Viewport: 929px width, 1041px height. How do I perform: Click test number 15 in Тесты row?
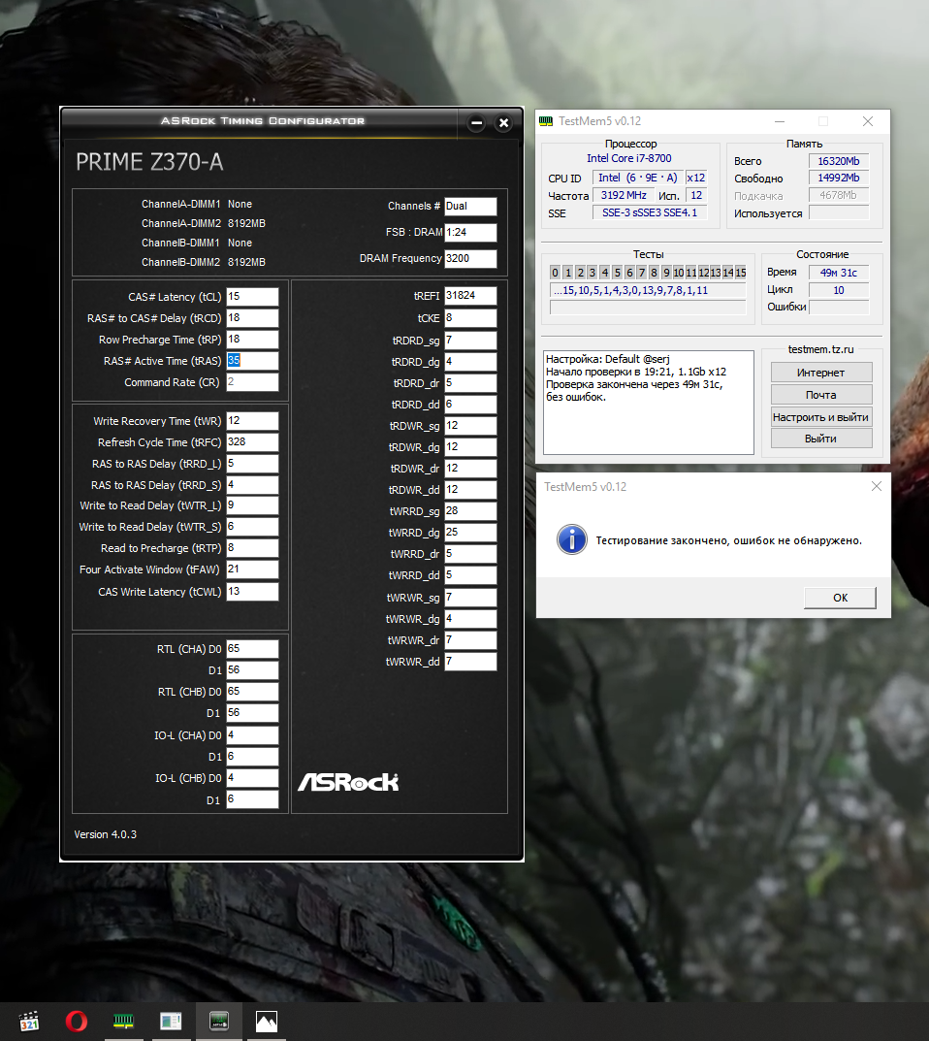(x=741, y=273)
